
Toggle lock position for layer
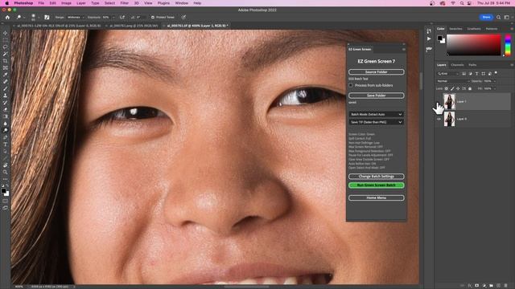point(458,88)
